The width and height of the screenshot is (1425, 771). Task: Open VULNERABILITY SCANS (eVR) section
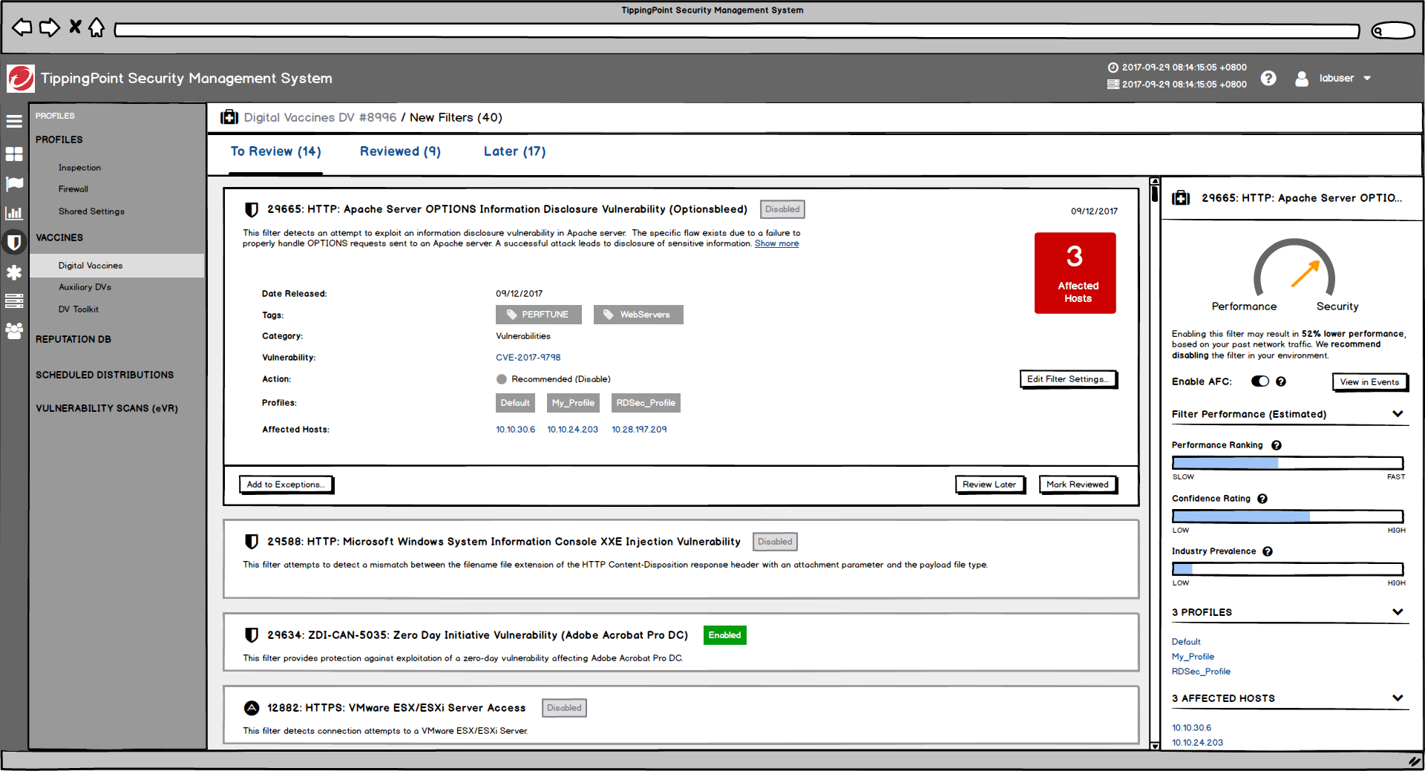(x=107, y=408)
